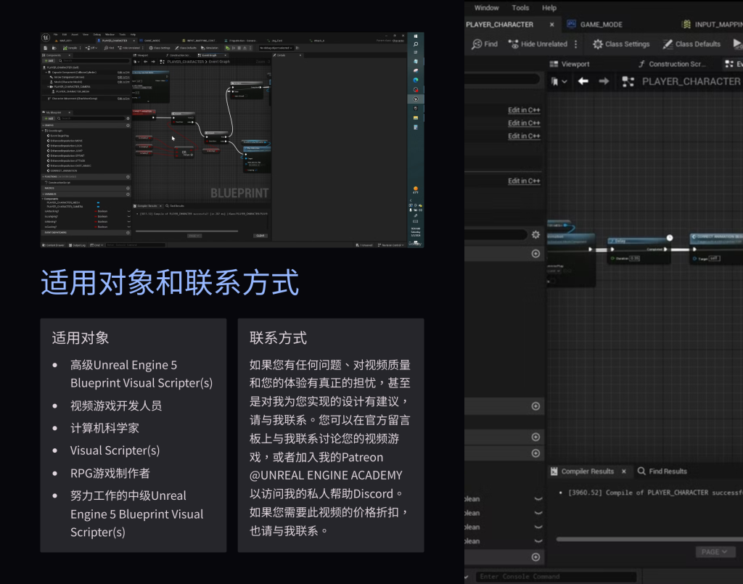
Task: Click the bullet 计算机科学家
Action: [x=104, y=428]
